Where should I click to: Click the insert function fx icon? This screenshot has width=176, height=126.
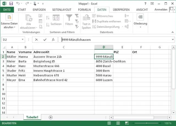(53, 40)
